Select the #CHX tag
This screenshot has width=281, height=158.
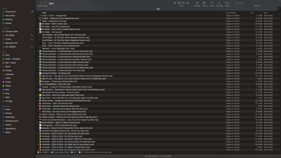(8, 67)
